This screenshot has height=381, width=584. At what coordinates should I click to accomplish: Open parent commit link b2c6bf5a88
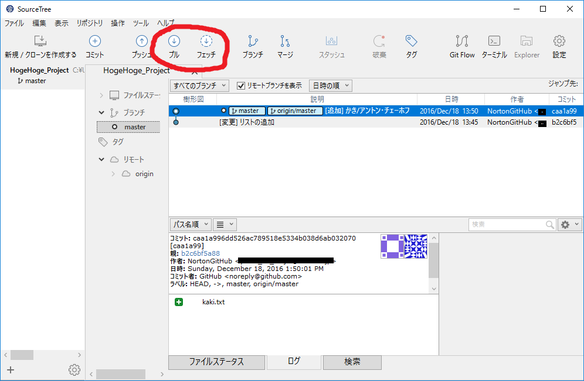tap(201, 253)
